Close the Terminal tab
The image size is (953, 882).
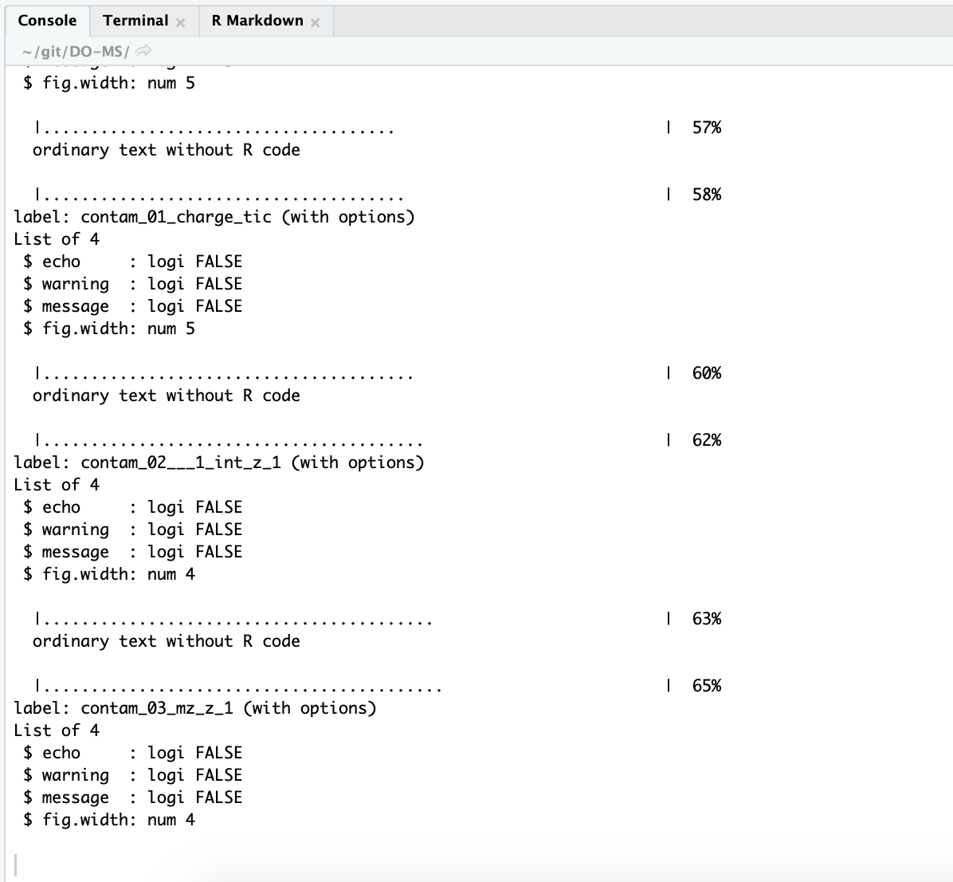tap(181, 22)
